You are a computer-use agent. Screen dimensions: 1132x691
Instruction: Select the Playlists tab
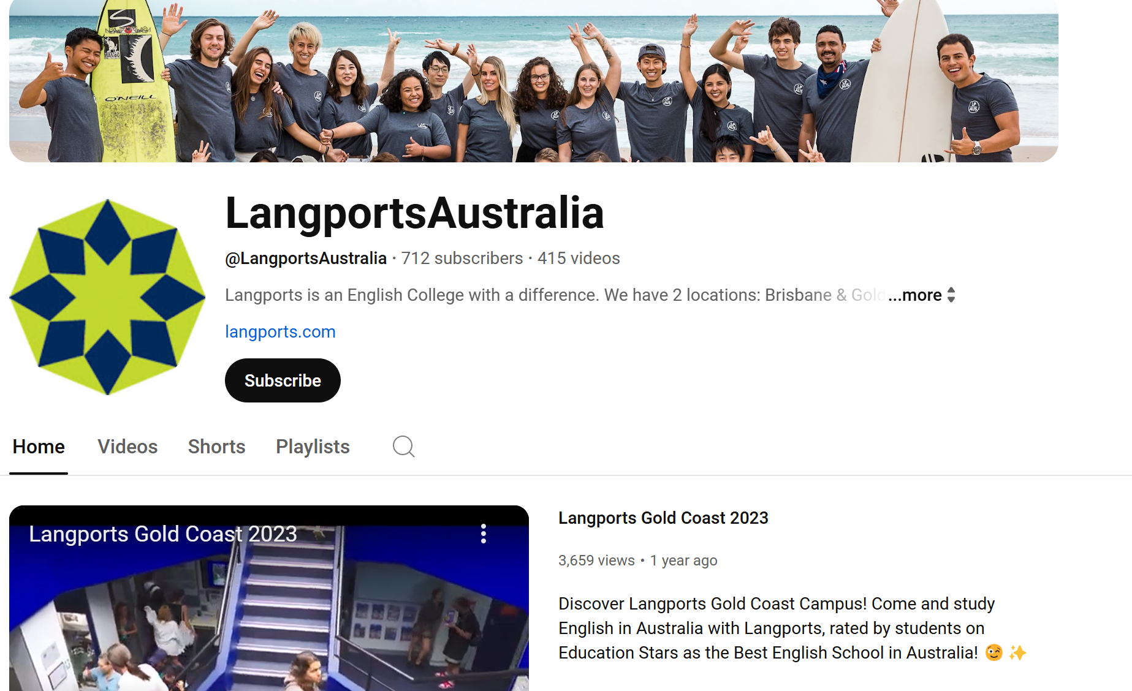[x=313, y=447]
